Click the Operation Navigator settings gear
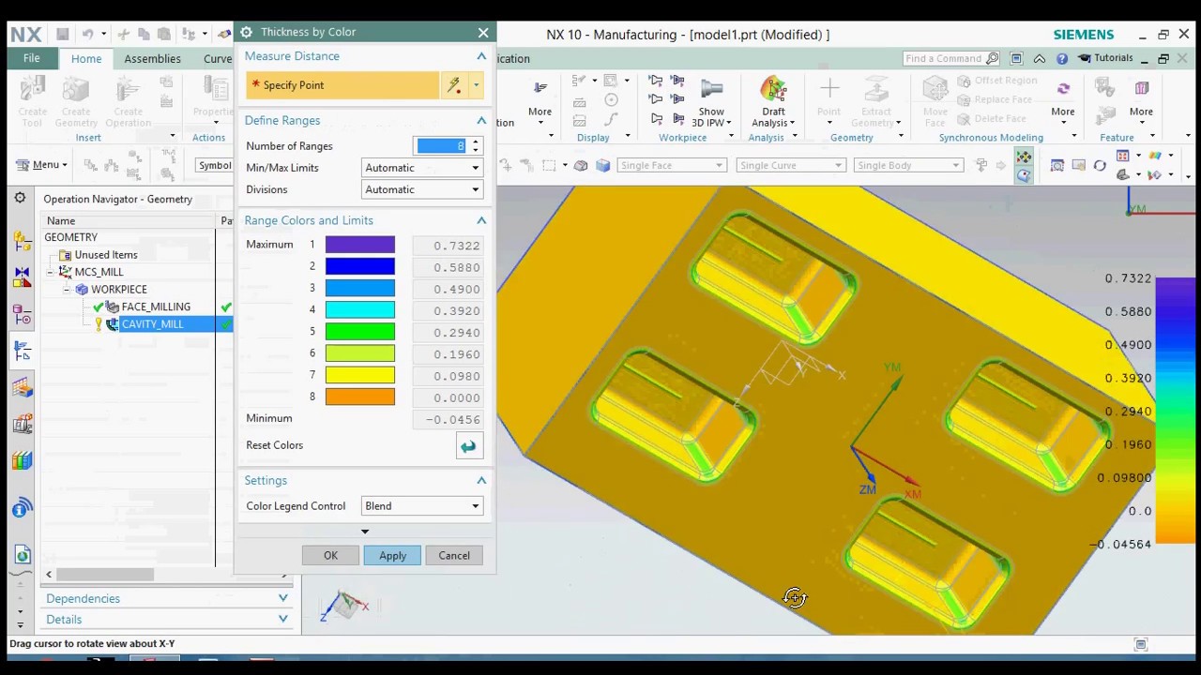Viewport: 1201px width, 675px height. click(20, 199)
